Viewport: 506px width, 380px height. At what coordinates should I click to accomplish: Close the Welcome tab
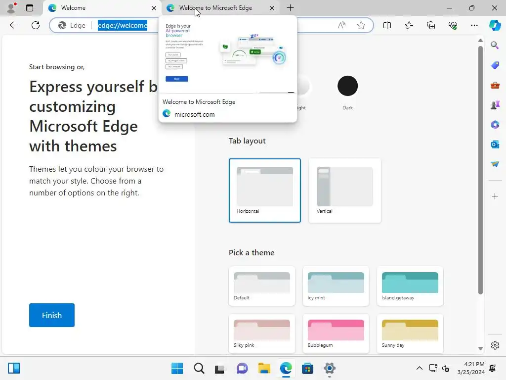pyautogui.click(x=154, y=8)
